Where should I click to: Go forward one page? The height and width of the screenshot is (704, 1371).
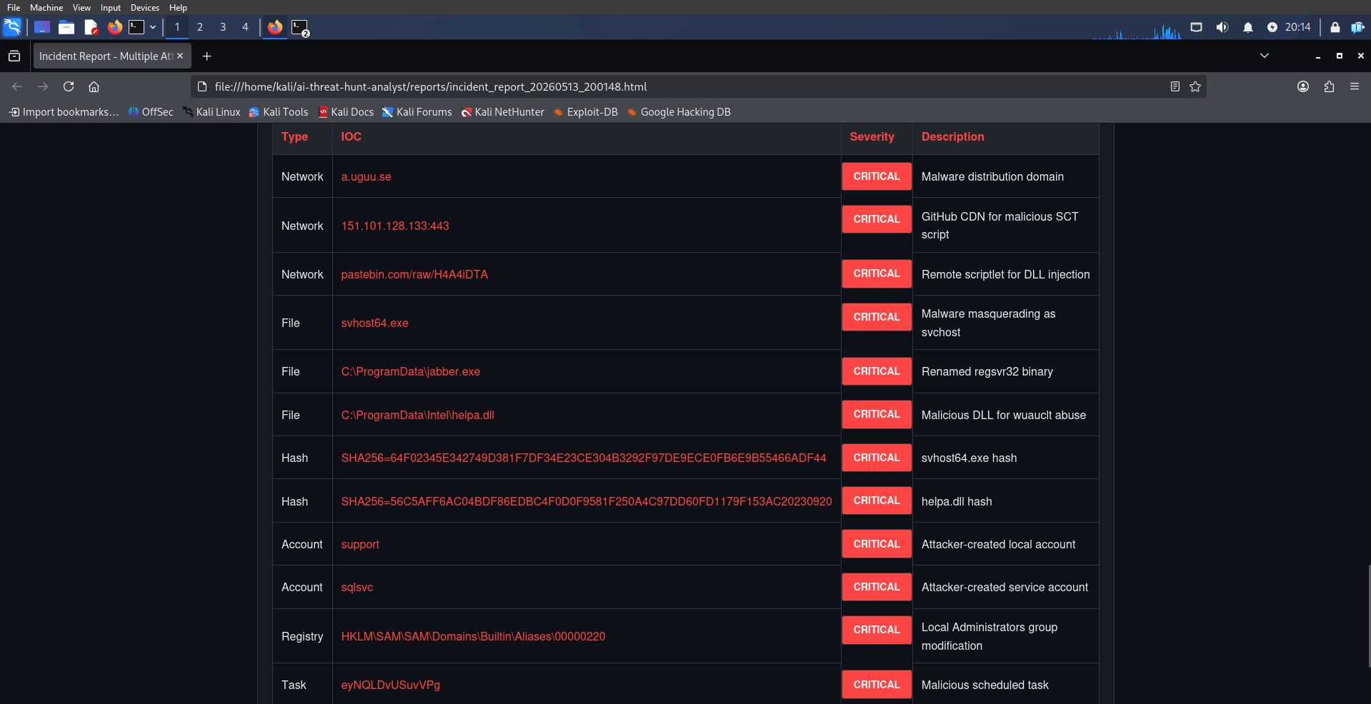(43, 86)
